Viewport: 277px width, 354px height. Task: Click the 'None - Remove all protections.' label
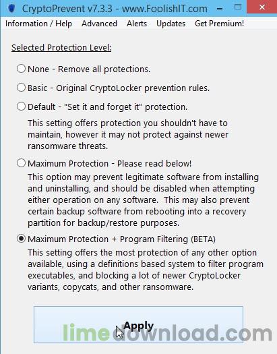pos(89,69)
